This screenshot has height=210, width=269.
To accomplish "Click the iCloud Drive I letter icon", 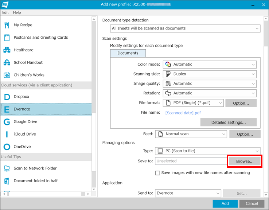I will point(7,134).
